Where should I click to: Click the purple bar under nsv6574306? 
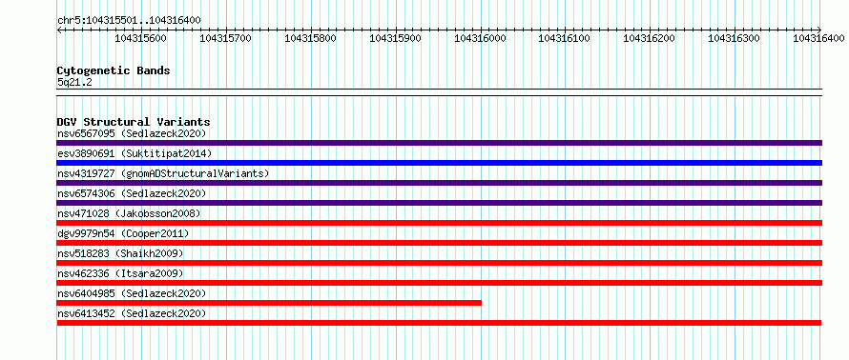[440, 203]
